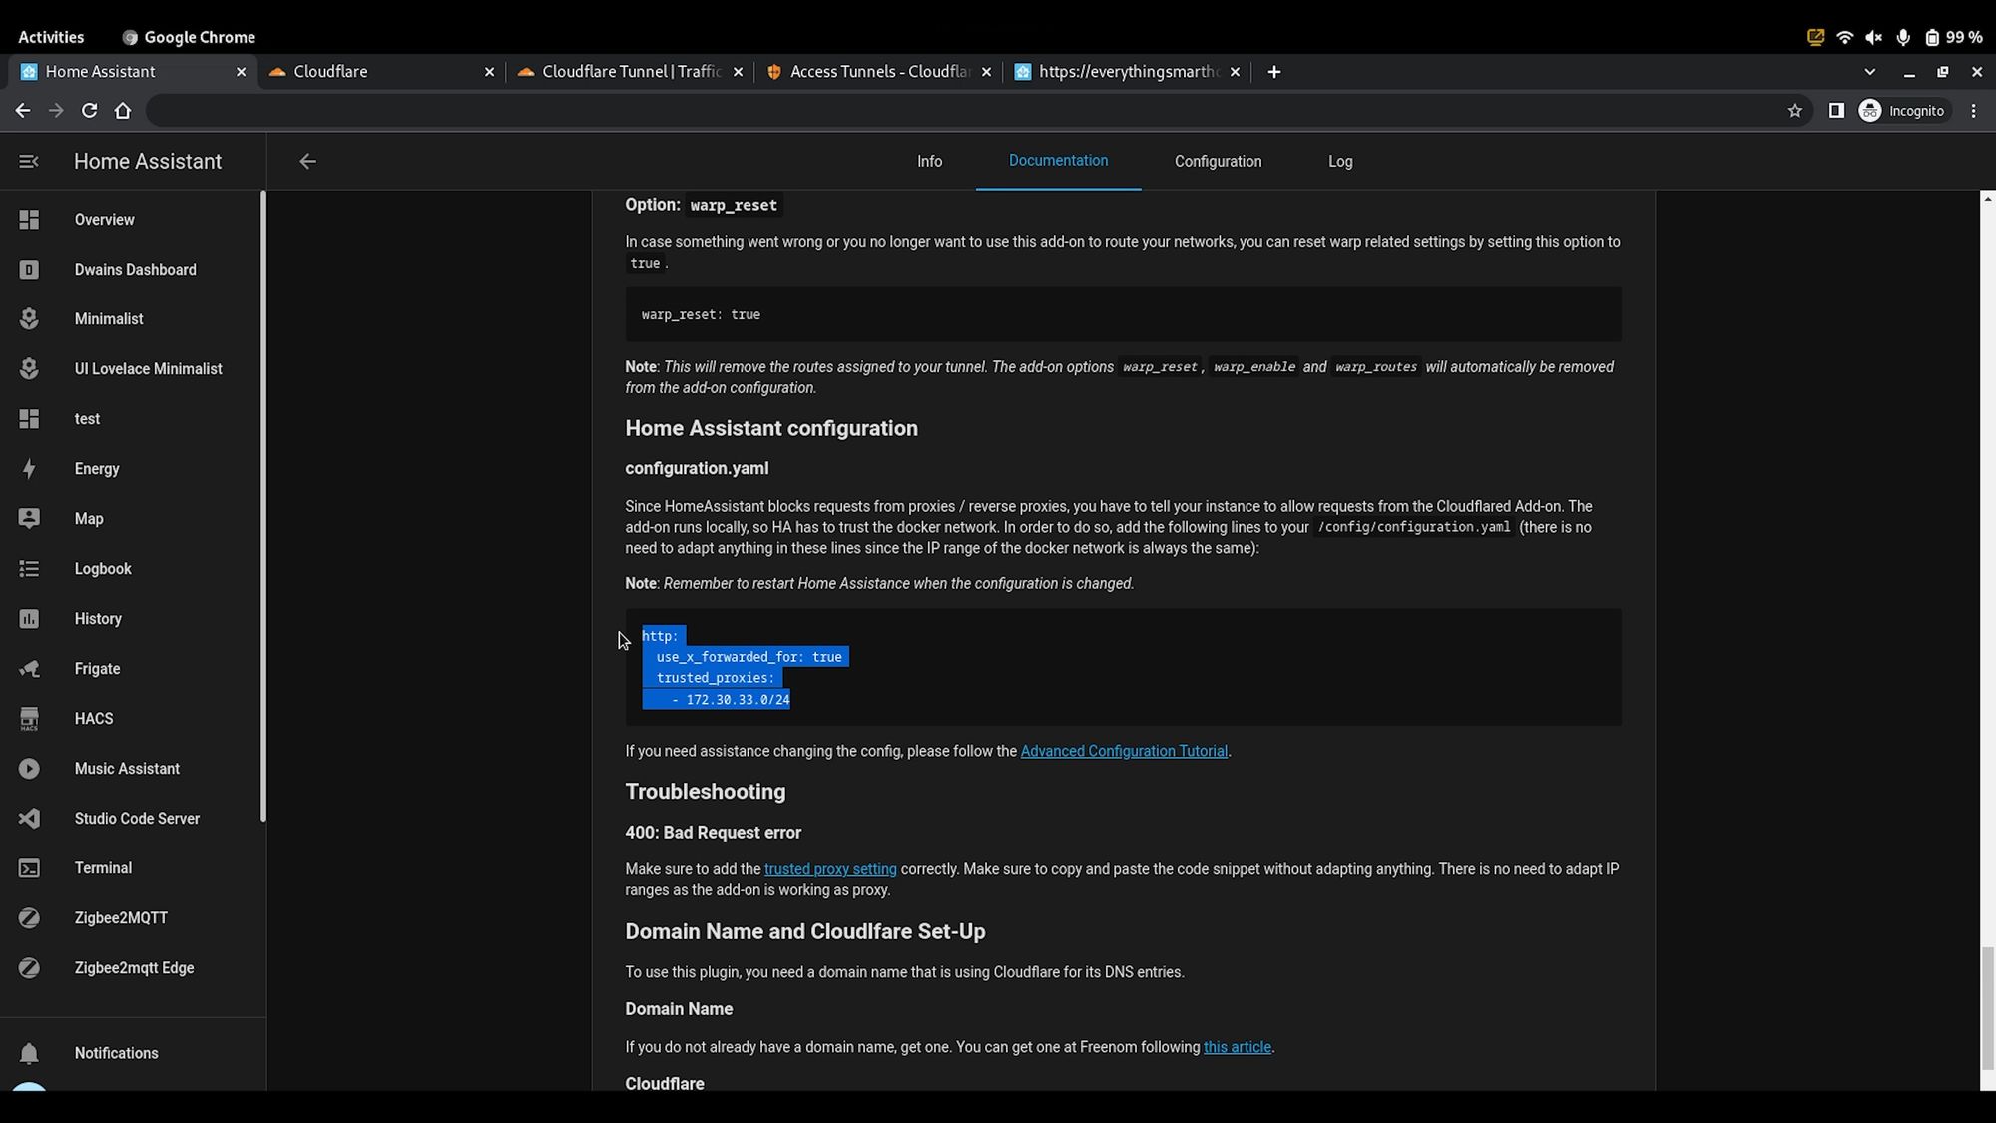Screen dimensions: 1996x1123
Task: Open the HACS store icon
Action: 29,719
